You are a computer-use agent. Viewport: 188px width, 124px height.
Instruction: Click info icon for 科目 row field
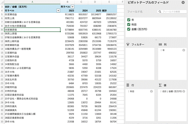point(151,91)
